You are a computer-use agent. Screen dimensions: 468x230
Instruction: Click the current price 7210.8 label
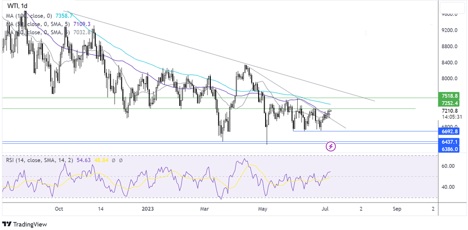pyautogui.click(x=450, y=111)
